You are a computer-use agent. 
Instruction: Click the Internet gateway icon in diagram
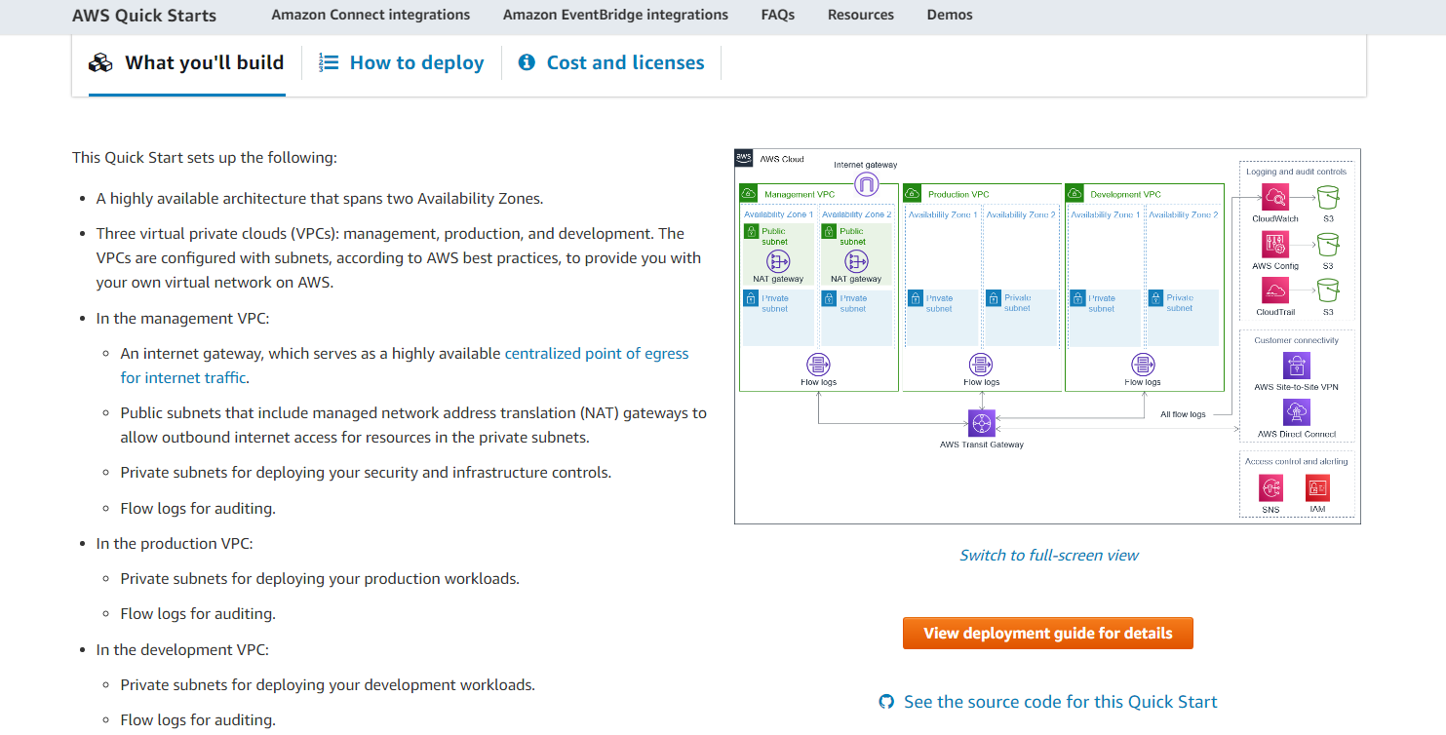click(x=866, y=183)
